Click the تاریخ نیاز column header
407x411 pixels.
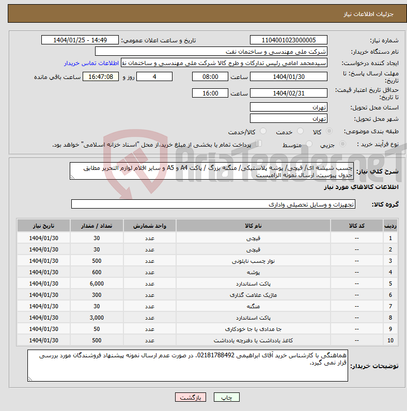[43, 226]
